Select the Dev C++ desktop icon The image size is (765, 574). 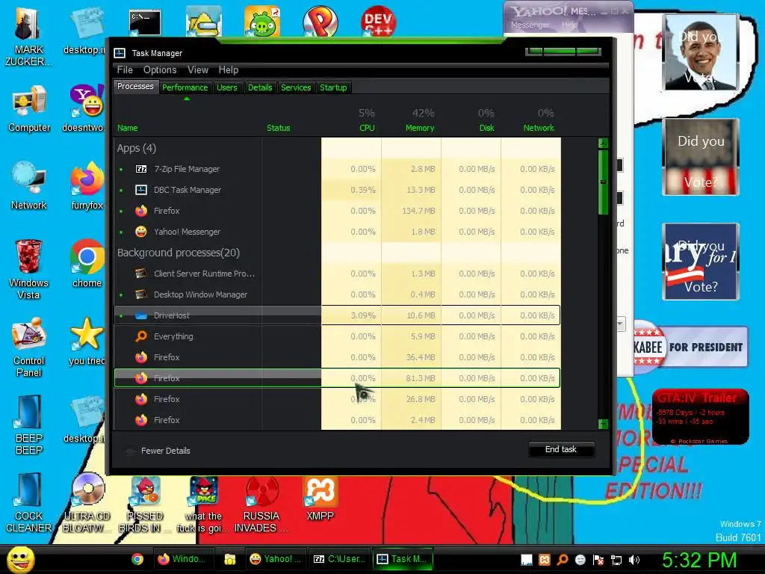[x=378, y=22]
